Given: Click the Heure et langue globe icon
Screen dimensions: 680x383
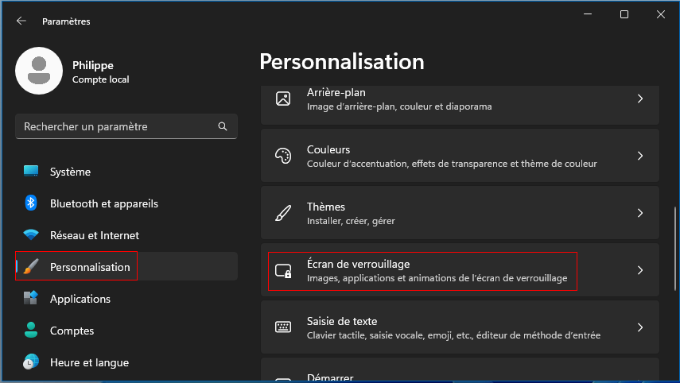Looking at the screenshot, I should click(31, 362).
